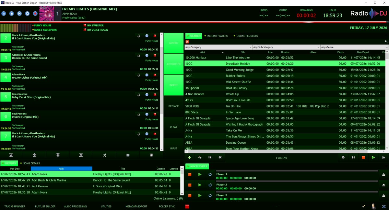
Task: Open the magnifier search icon above Any Genre
Action: click(386, 42)
